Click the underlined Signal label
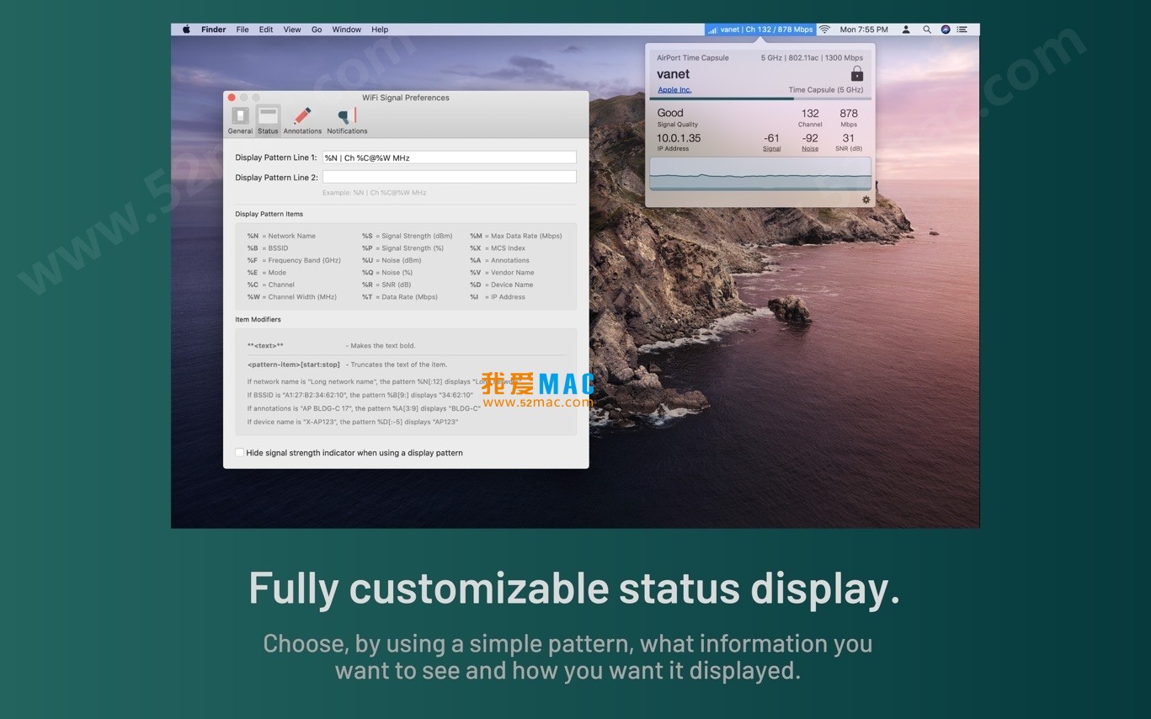This screenshot has width=1151, height=719. [x=771, y=149]
